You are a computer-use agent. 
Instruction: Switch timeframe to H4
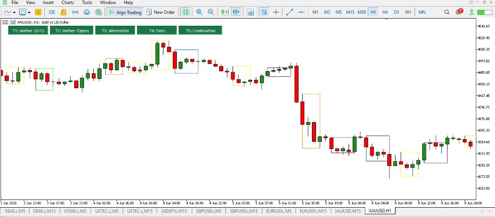385,12
